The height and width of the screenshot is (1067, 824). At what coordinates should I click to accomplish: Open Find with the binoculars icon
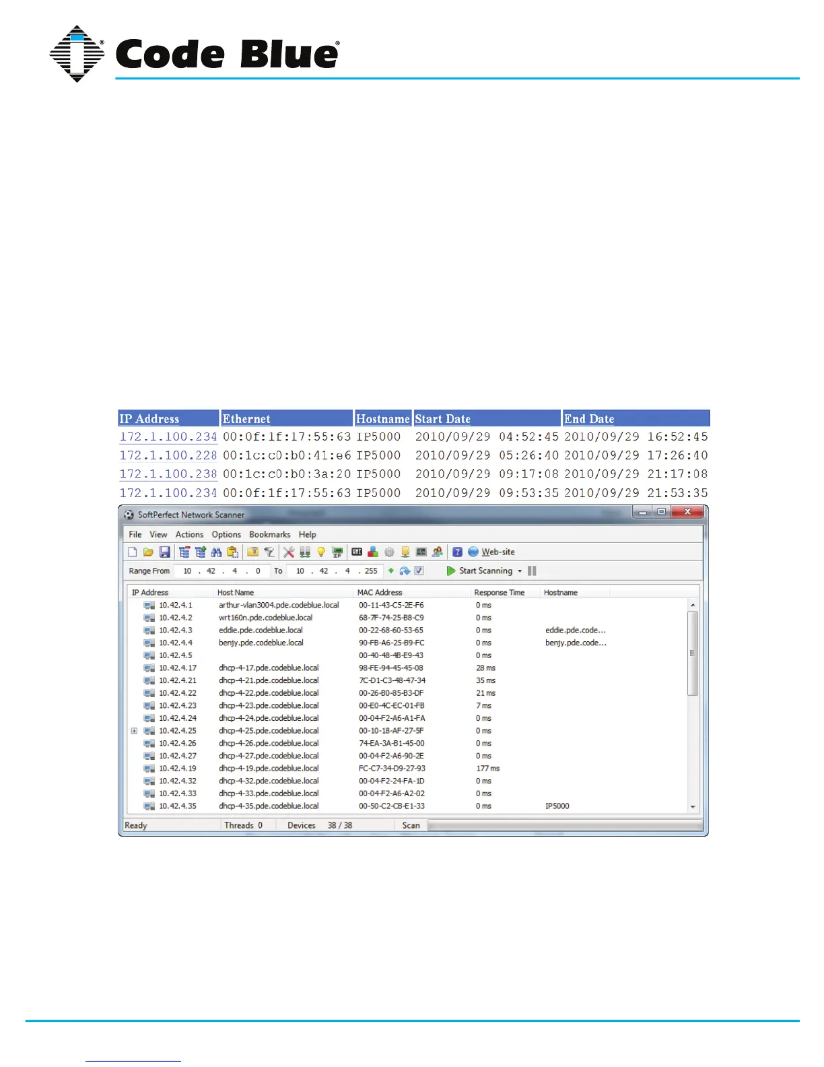(x=216, y=552)
